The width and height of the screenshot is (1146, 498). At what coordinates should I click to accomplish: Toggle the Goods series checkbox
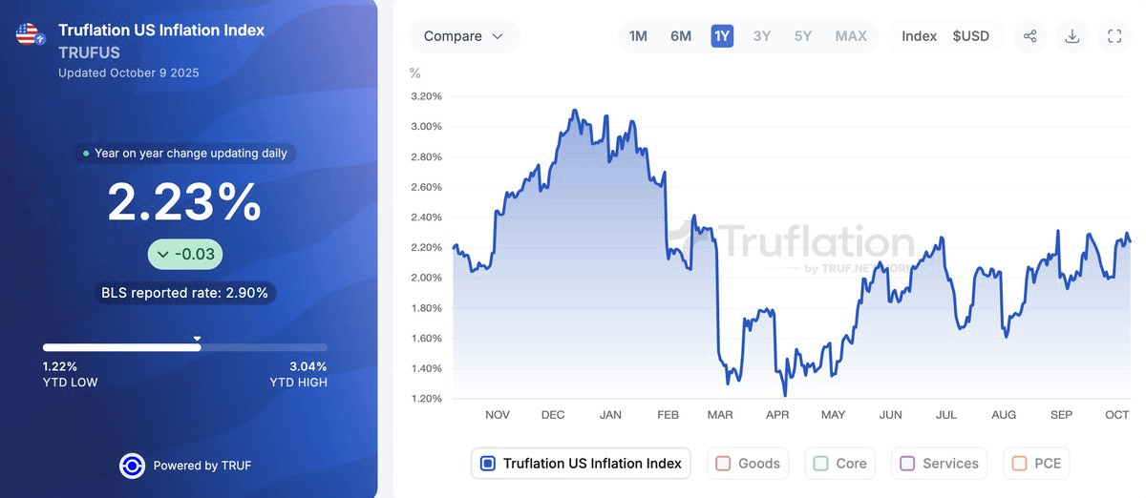[x=723, y=464]
